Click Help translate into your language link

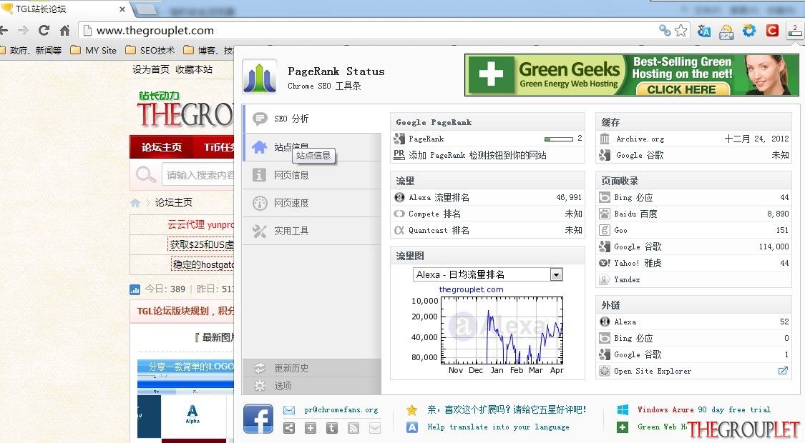[x=498, y=427]
